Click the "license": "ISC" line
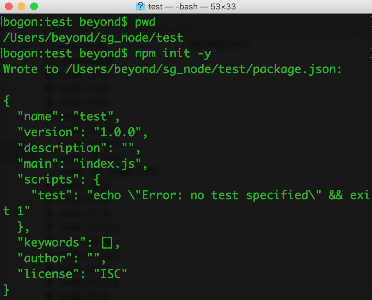The image size is (372, 300). tap(73, 274)
